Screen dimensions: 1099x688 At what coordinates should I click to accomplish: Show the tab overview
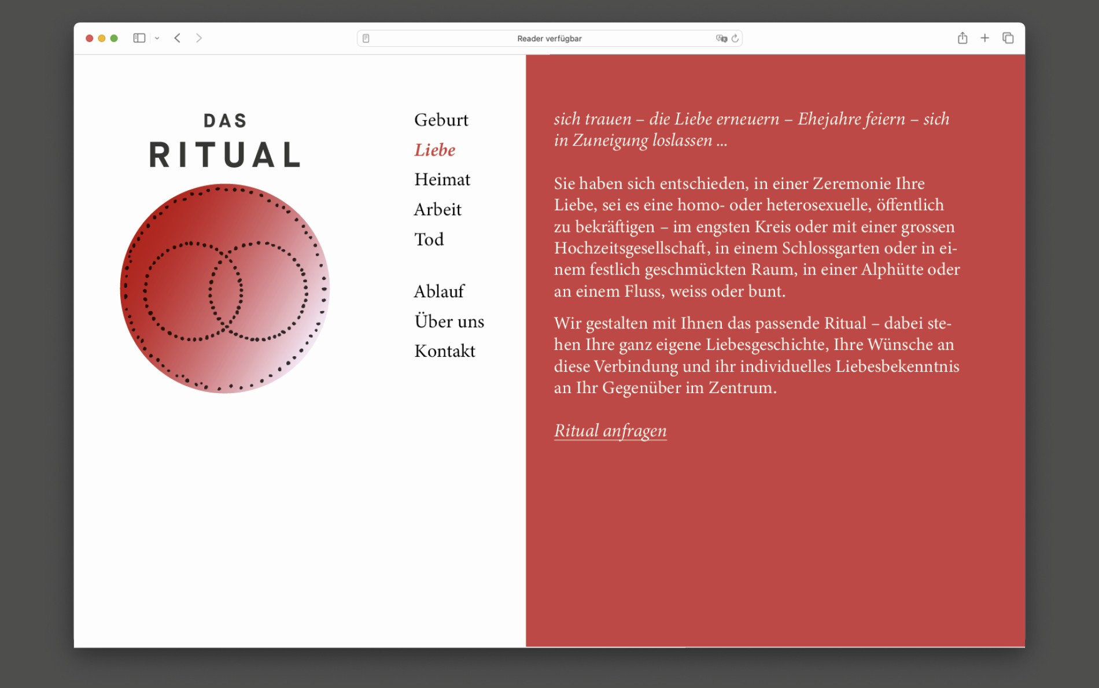click(1008, 38)
